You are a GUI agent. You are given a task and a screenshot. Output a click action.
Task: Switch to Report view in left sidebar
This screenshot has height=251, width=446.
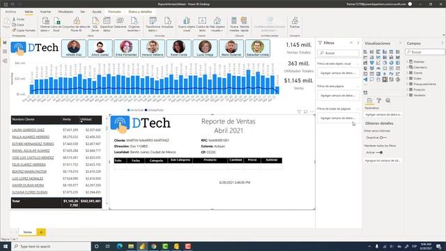pyautogui.click(x=5, y=43)
